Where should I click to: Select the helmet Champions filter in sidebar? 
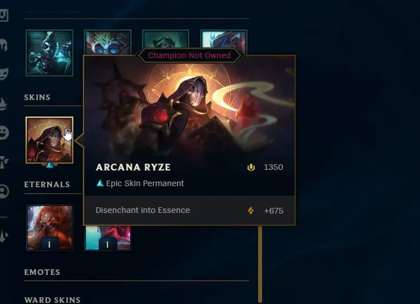click(x=4, y=45)
